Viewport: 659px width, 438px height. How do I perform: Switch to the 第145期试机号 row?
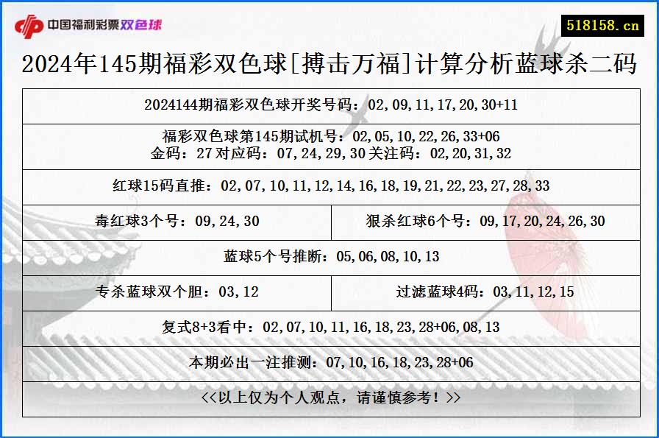[329, 136]
